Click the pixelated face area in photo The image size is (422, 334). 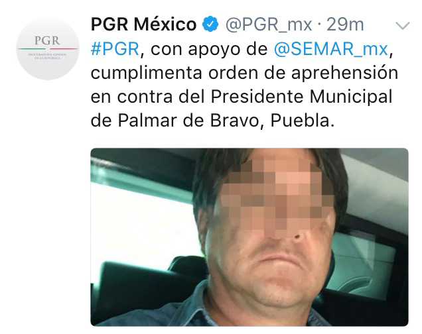pos(277,197)
